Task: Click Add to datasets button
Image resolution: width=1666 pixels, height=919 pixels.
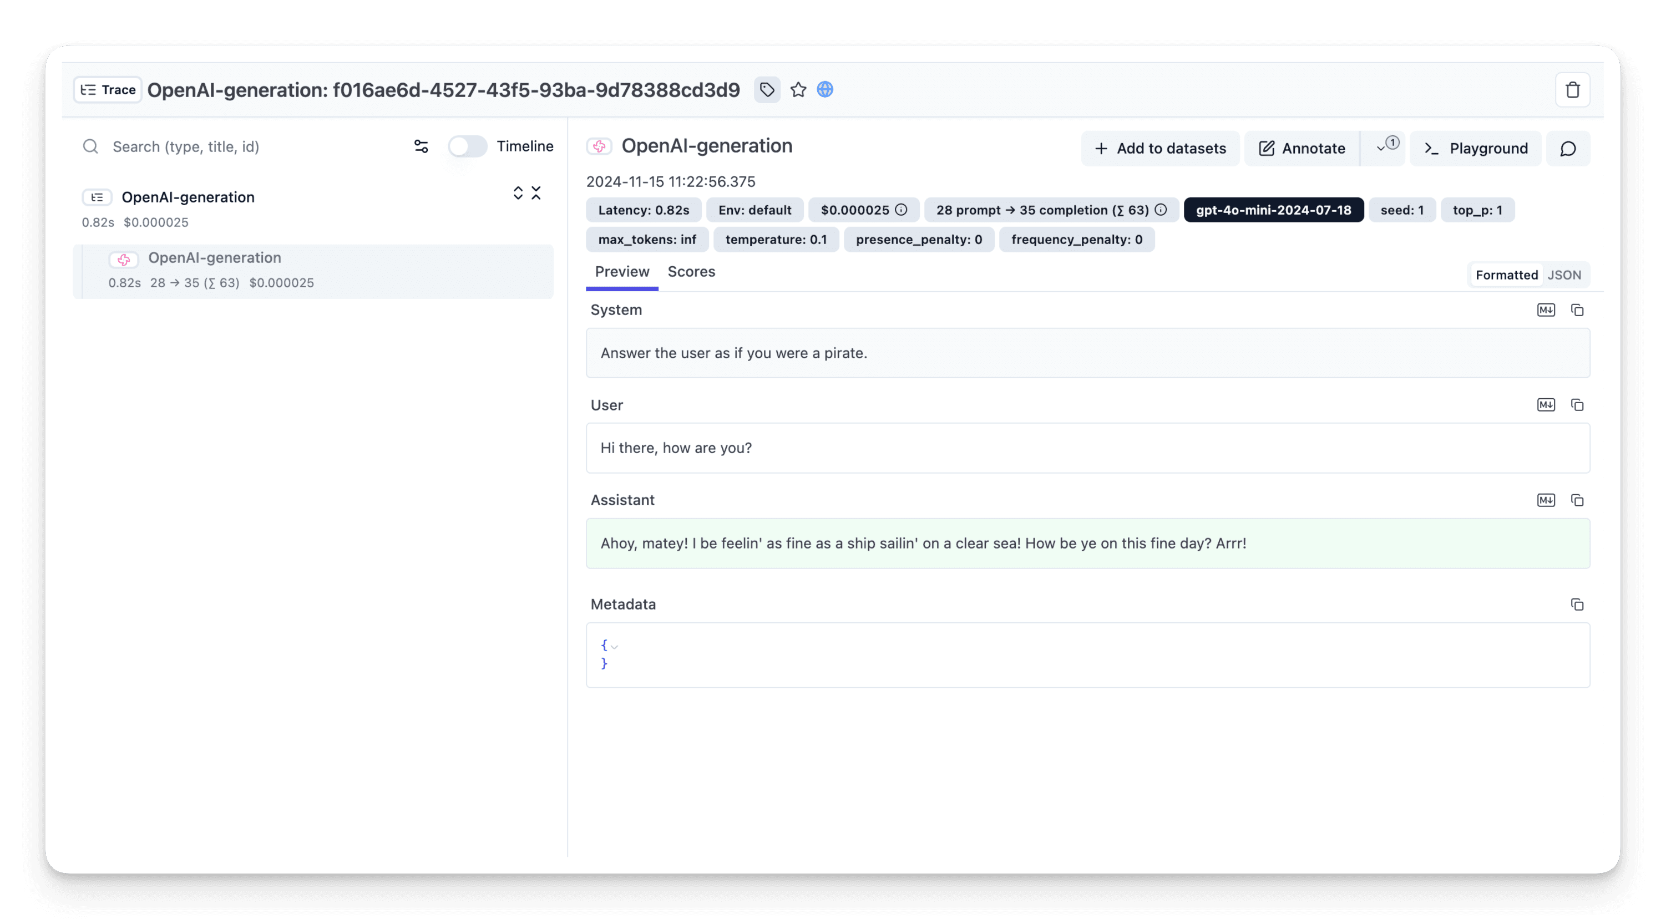Action: pyautogui.click(x=1160, y=149)
